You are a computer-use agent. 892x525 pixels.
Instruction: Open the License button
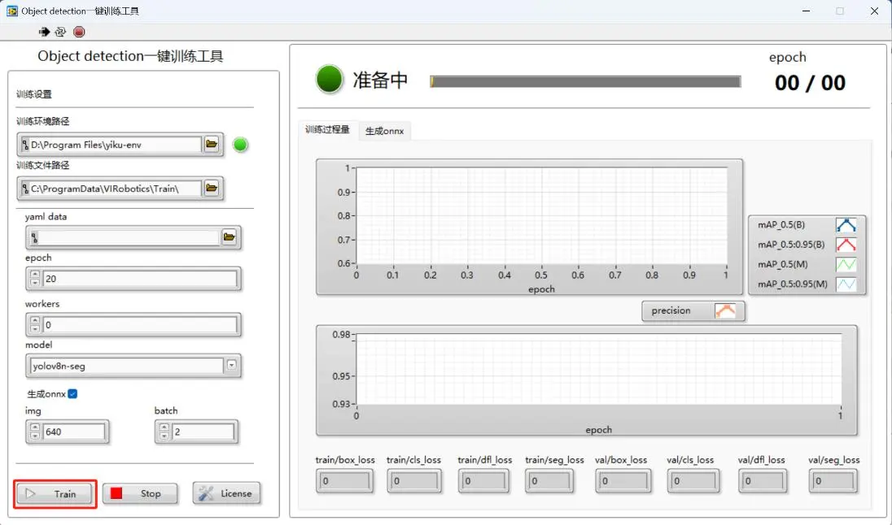(227, 493)
